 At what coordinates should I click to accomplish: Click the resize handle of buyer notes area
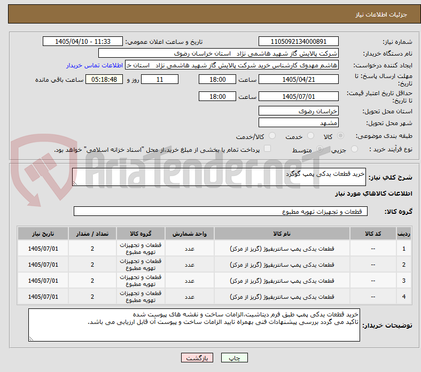(31, 339)
